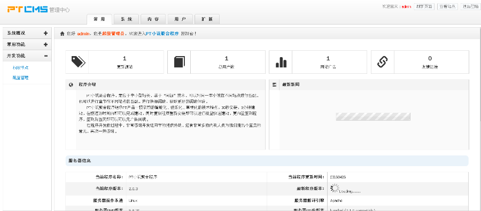
Task: Open the 内容 tab
Action: click(x=153, y=19)
